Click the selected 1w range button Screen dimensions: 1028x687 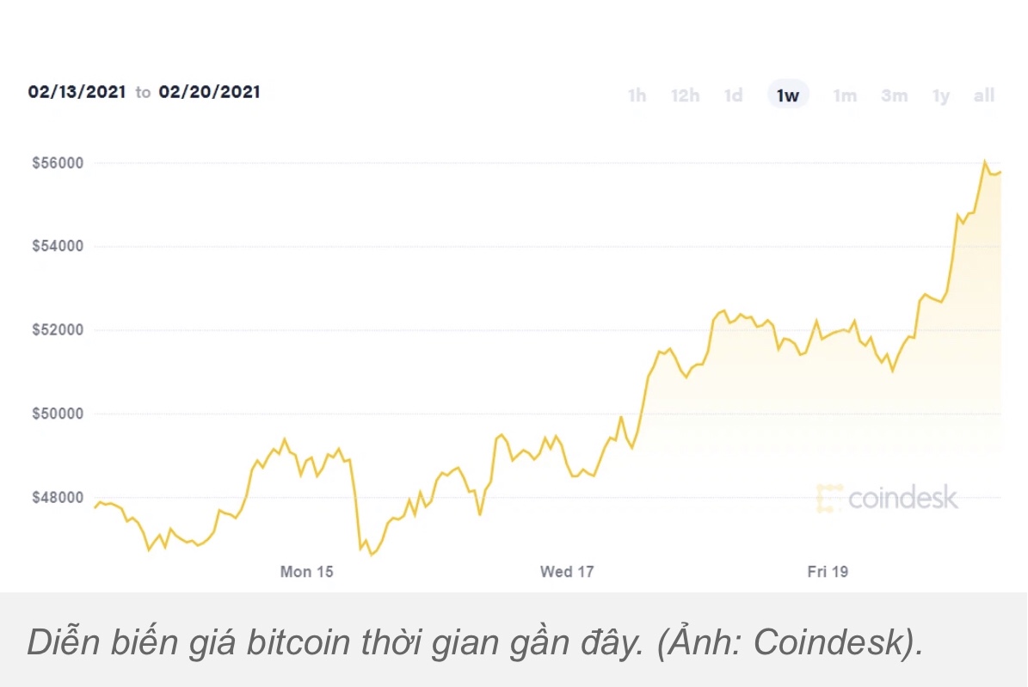(788, 95)
